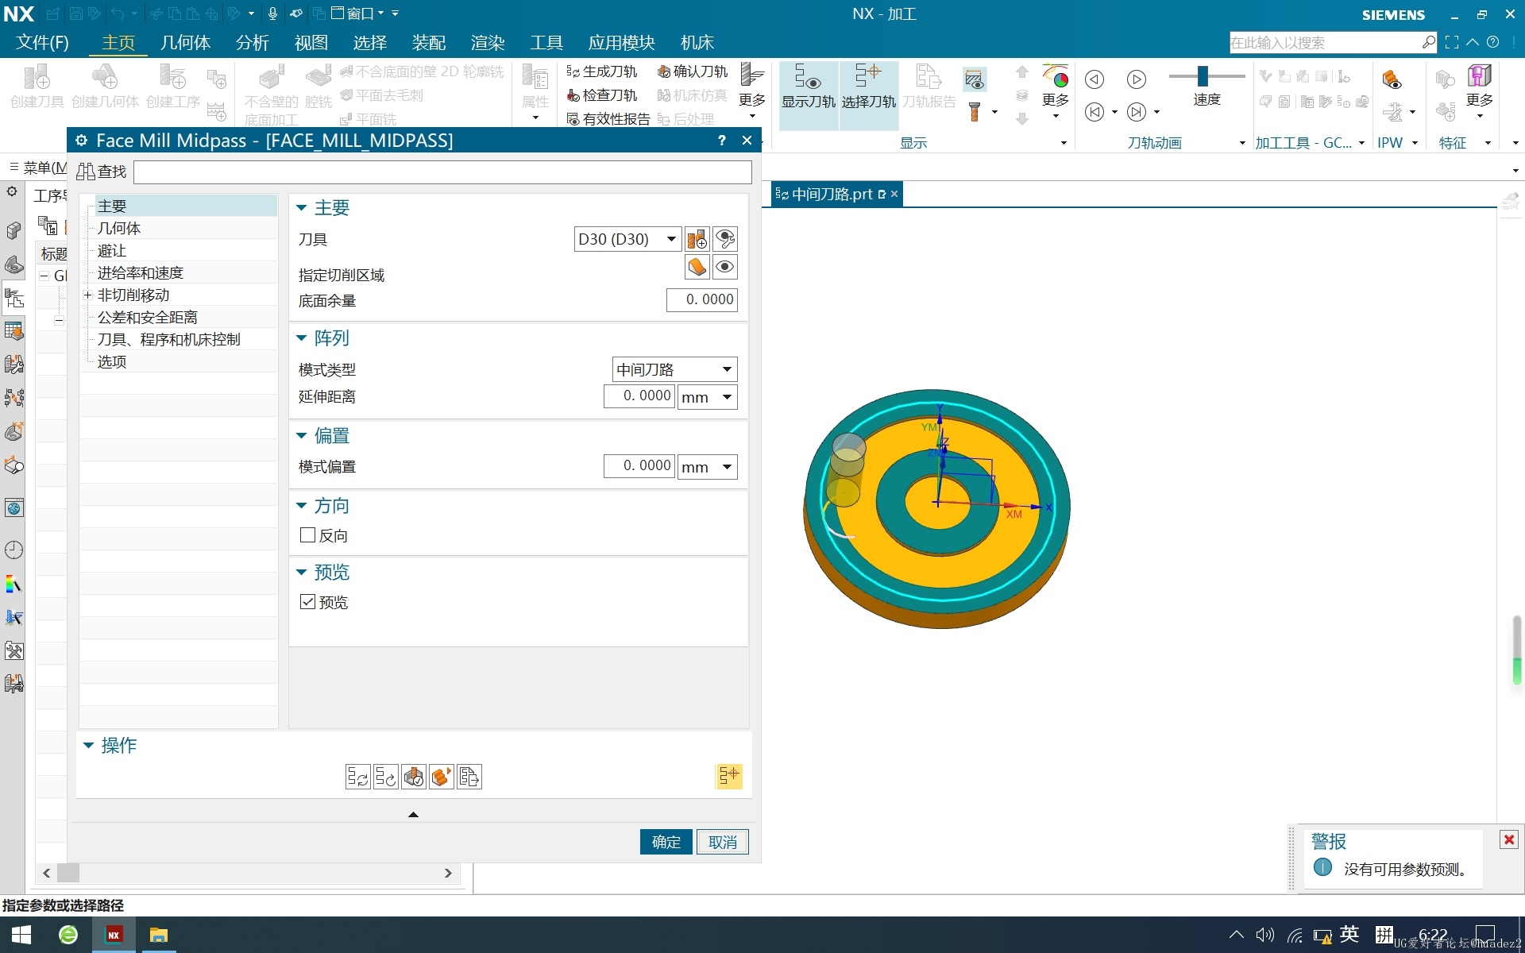This screenshot has width=1525, height=953.
Task: Expand the 非切削移动 tree node
Action: click(88, 295)
